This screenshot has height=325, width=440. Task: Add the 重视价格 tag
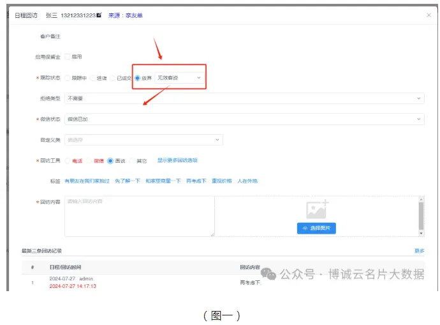pyautogui.click(x=221, y=181)
